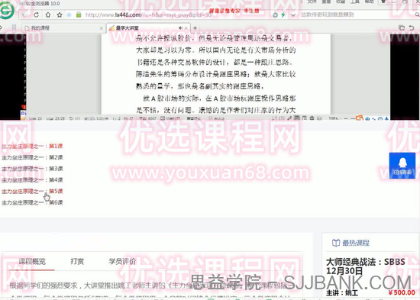Click the browser back arrow
420x300 pixels.
click(x=24, y=15)
